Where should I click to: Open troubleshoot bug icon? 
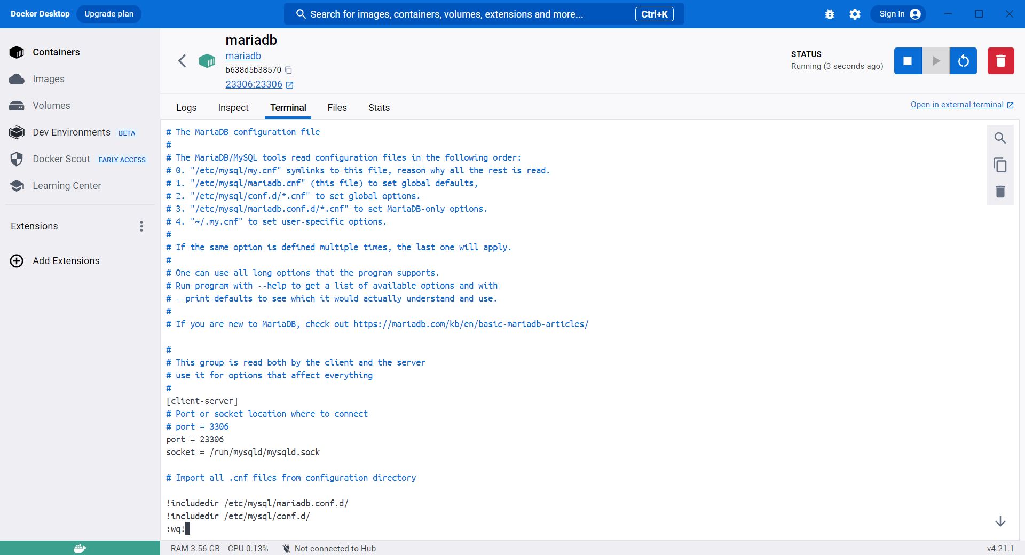pos(830,14)
